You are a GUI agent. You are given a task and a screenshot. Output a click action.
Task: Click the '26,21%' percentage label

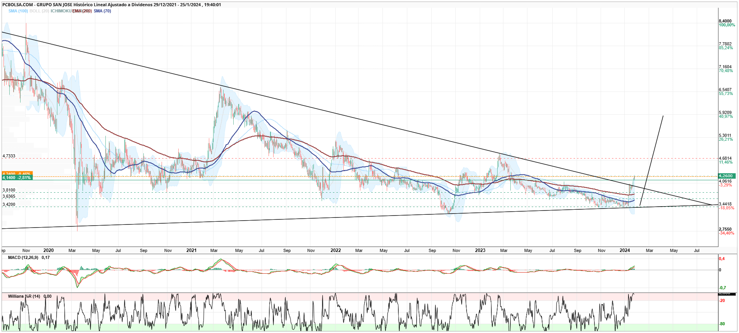coord(726,140)
